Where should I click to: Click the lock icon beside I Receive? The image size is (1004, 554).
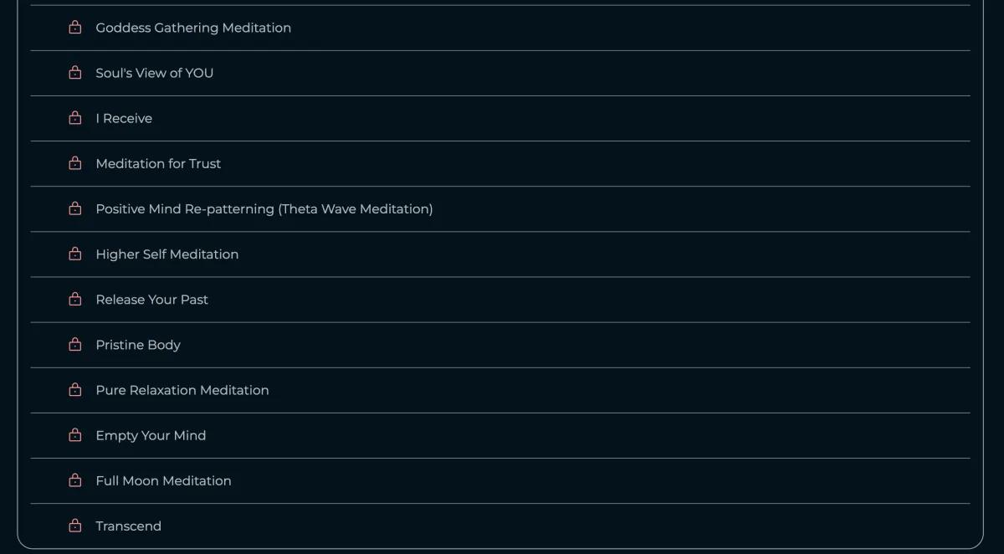[x=75, y=118]
